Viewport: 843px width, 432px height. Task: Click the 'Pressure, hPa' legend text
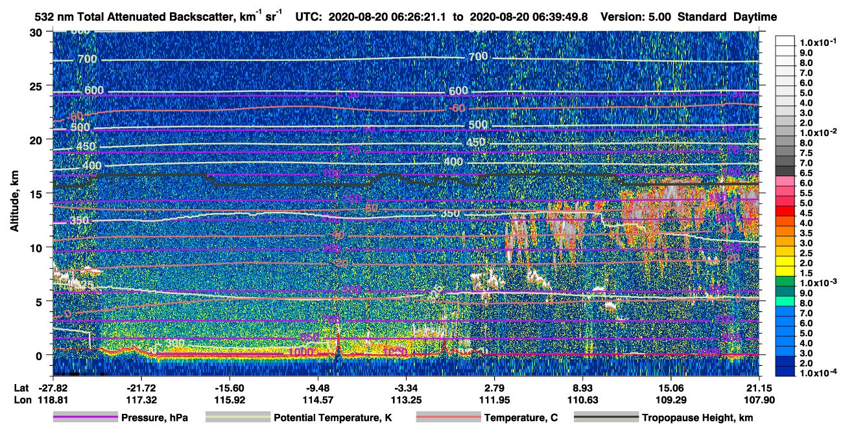[154, 418]
